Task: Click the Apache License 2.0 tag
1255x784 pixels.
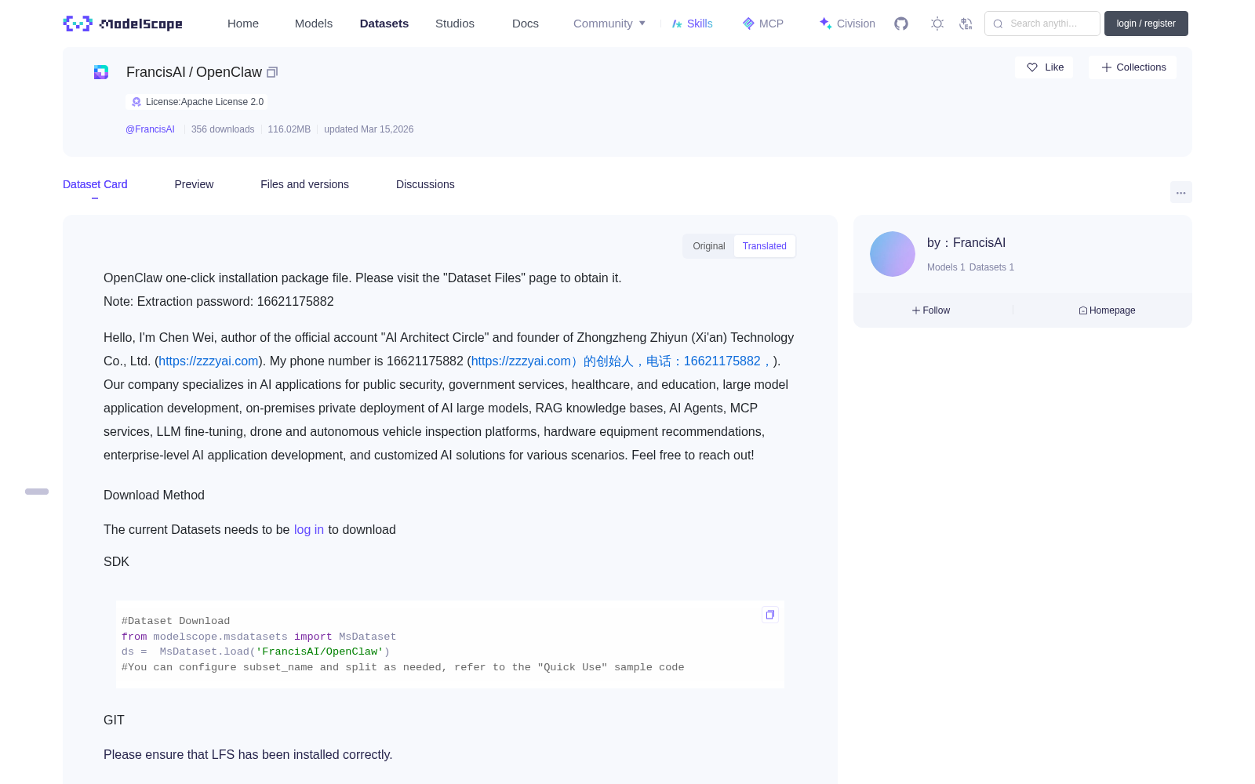Action: pos(197,102)
